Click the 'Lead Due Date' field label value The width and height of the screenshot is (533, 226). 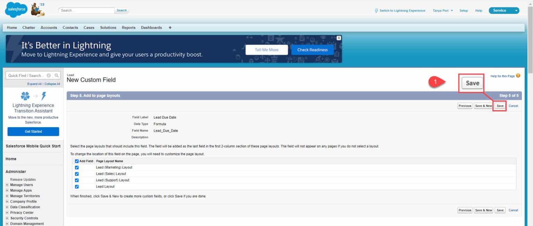coord(165,118)
